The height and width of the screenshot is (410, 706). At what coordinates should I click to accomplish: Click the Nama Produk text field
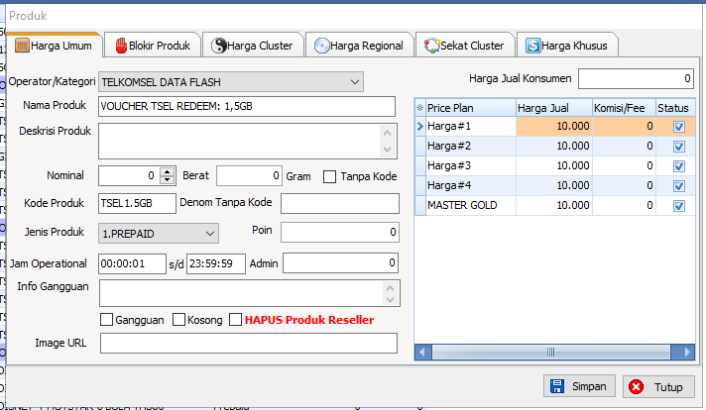point(247,107)
